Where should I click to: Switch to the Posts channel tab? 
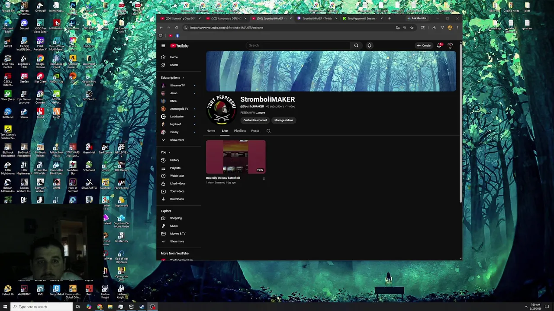pyautogui.click(x=255, y=131)
